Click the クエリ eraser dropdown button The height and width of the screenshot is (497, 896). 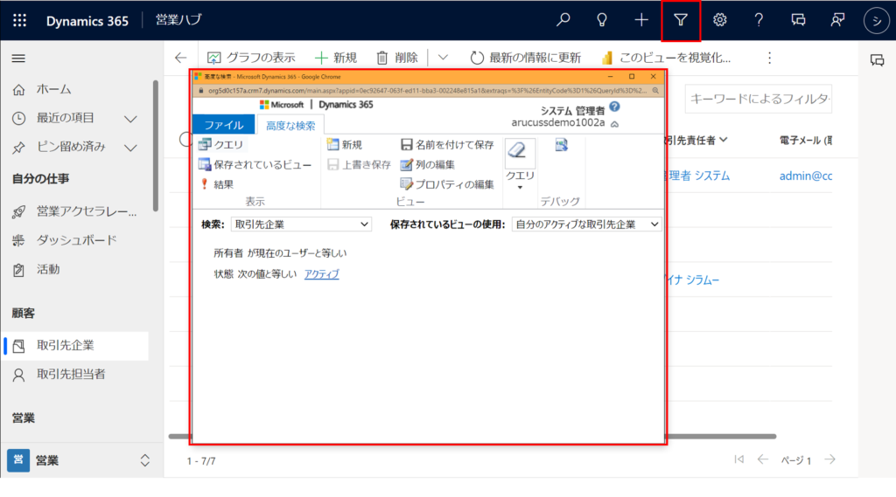pyautogui.click(x=520, y=165)
